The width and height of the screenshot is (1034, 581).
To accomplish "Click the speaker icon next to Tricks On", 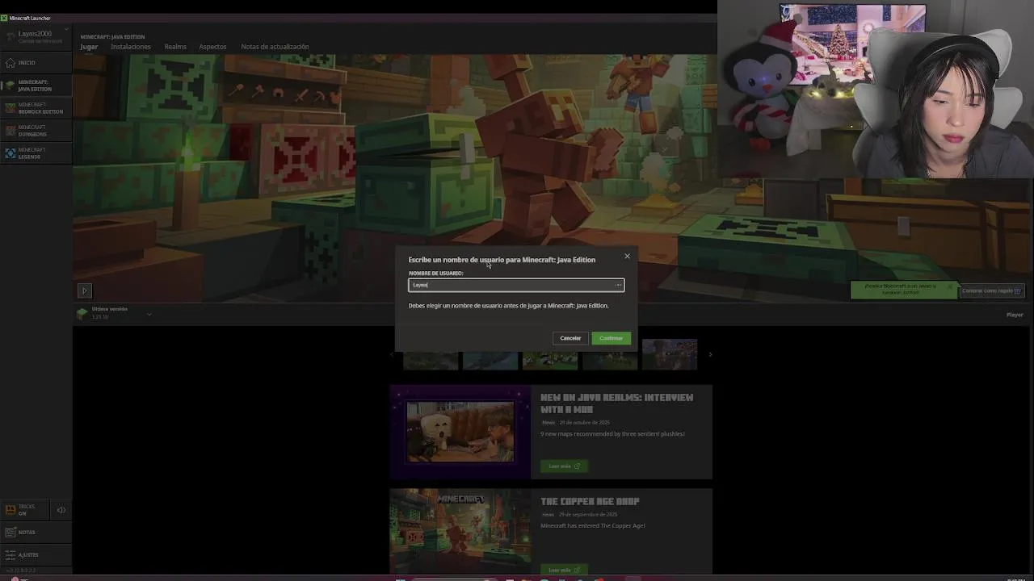I will (61, 510).
